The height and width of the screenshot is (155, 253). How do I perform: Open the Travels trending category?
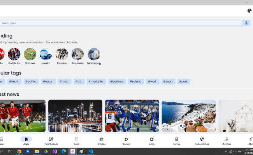tap(61, 56)
